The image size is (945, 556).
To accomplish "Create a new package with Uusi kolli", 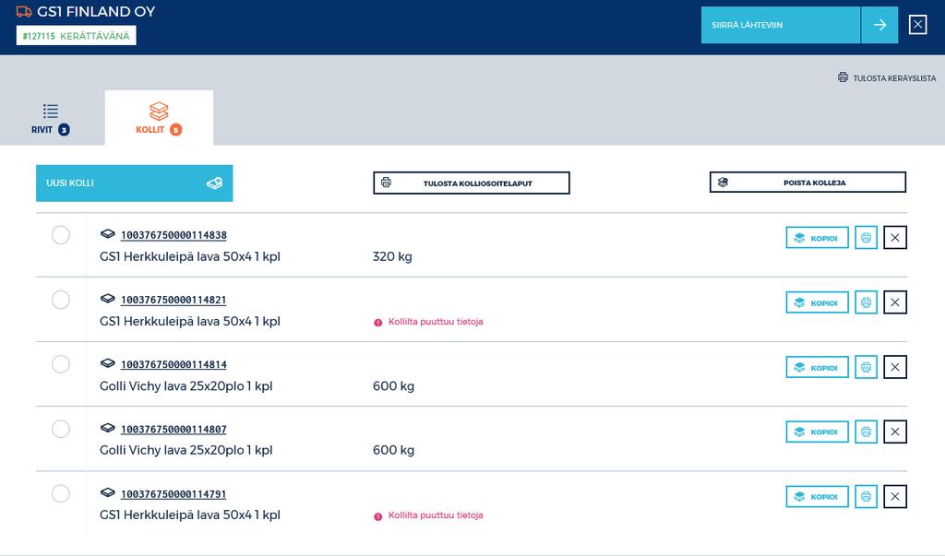I will [x=135, y=183].
